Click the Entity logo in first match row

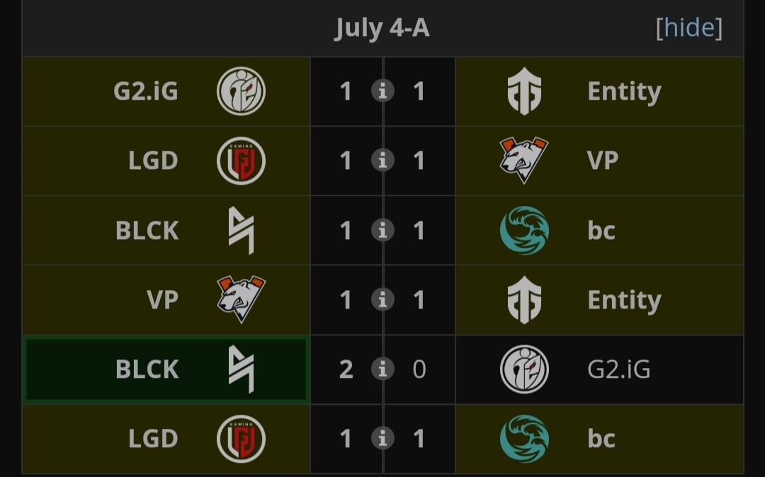coord(524,91)
